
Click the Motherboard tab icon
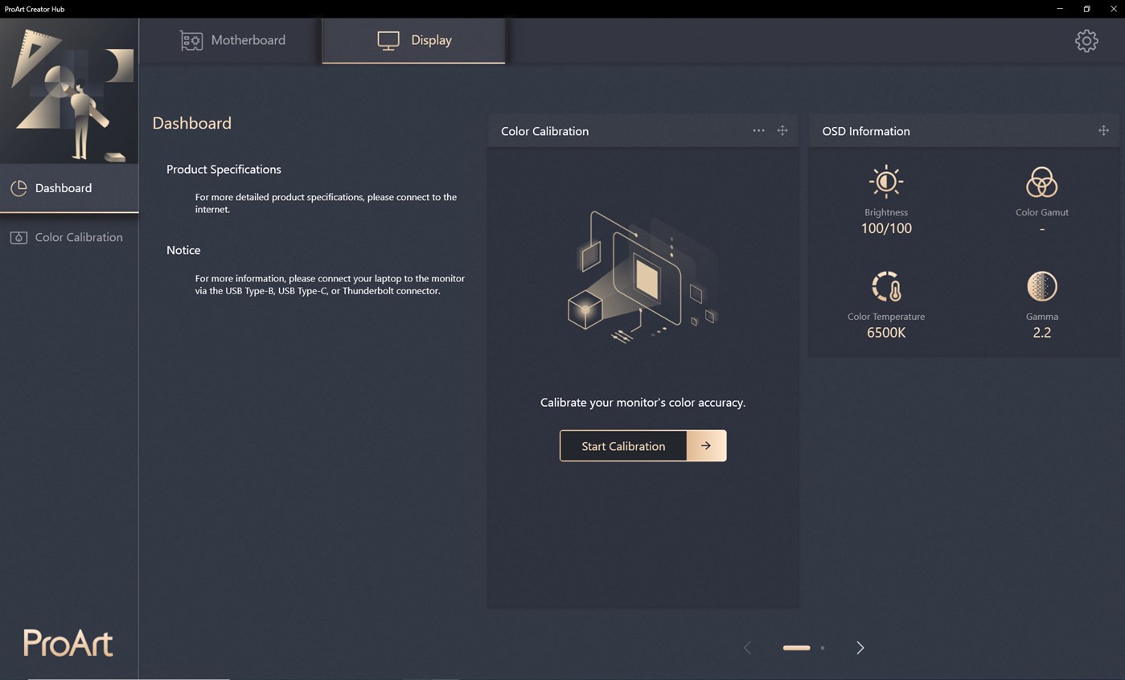coord(191,40)
